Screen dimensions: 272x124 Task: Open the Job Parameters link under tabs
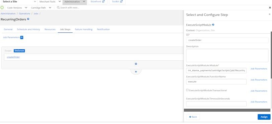tap(11, 37)
